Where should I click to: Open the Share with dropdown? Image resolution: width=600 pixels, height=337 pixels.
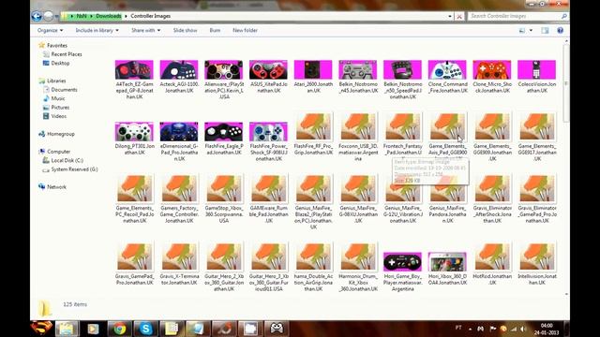click(146, 30)
